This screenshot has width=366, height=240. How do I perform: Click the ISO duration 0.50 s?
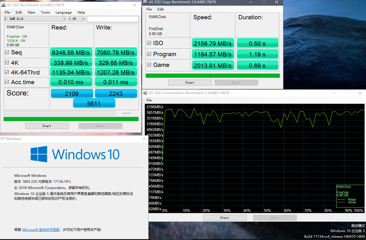[x=257, y=43]
